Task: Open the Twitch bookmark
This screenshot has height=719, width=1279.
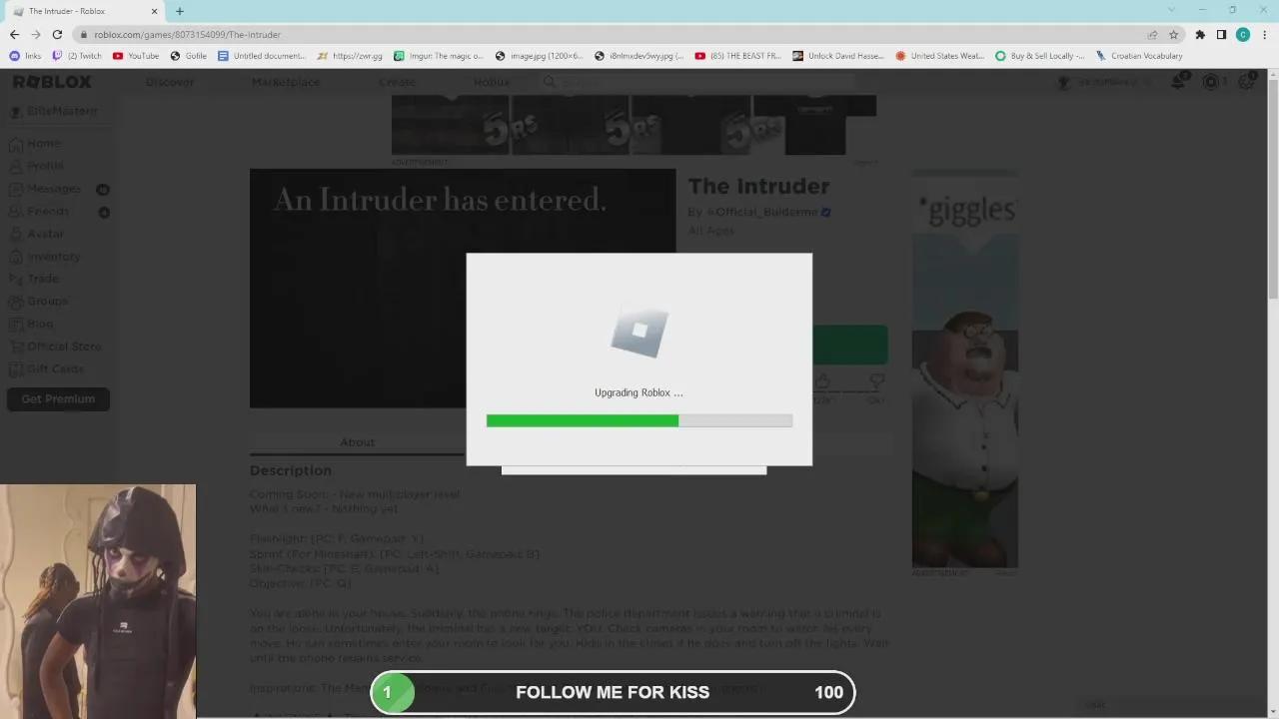Action: pos(77,56)
